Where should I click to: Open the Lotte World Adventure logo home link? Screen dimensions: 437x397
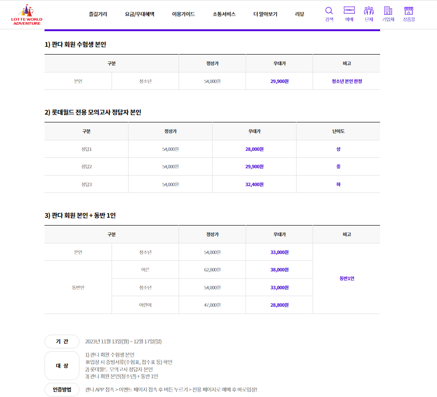27,15
